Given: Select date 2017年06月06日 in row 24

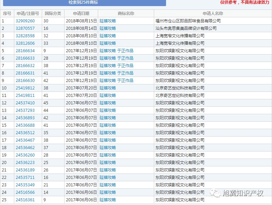Looking at the screenshot, I should tap(81, 192).
